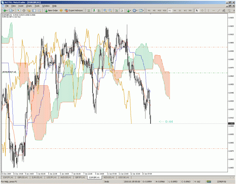Click the Profiles toolbar icon
Image resolution: width=236 pixels, height=184 pixels.
[x=11, y=11]
